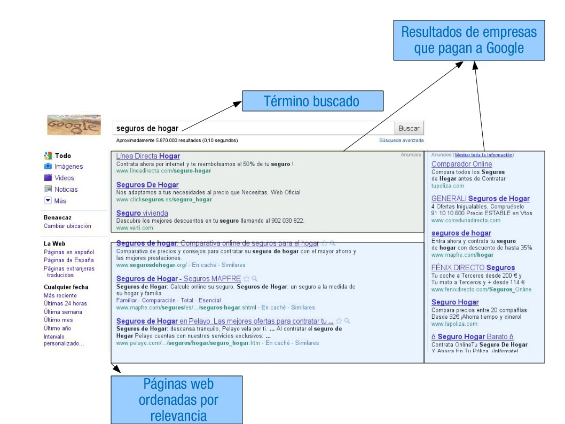
Task: Click the clapperboard icon beside Vídeos
Action: click(x=48, y=178)
